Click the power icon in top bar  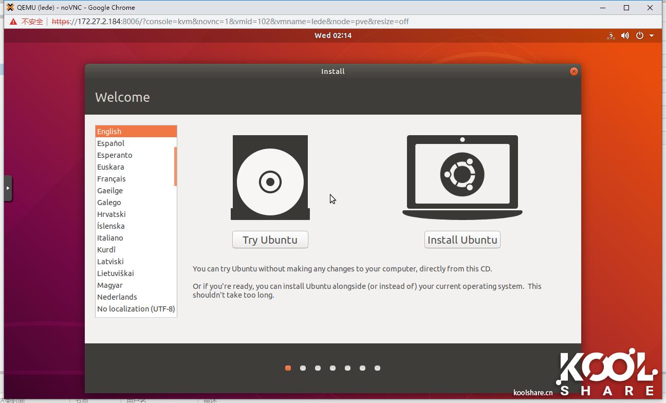[640, 35]
